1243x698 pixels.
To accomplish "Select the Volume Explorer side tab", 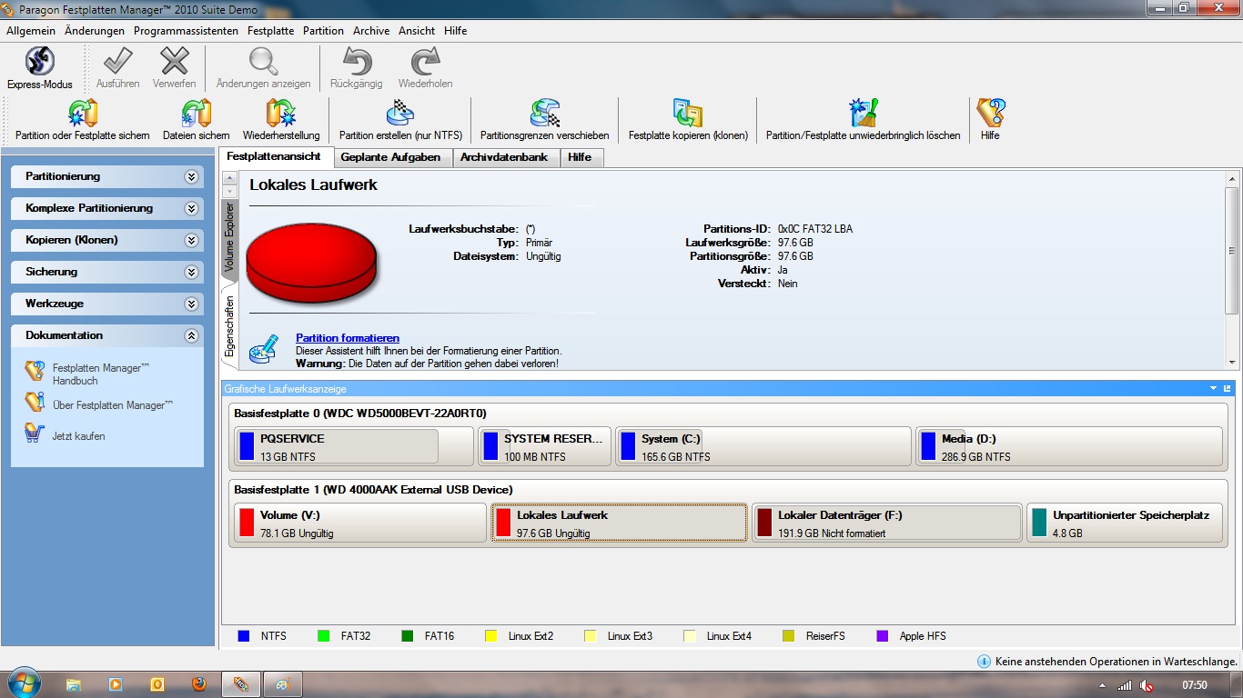I will tap(229, 238).
